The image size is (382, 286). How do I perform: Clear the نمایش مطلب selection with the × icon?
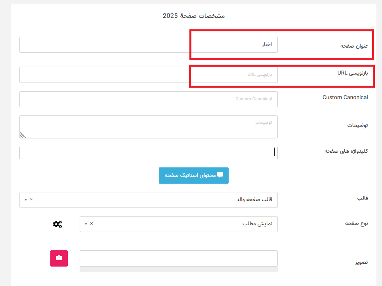coord(91,223)
